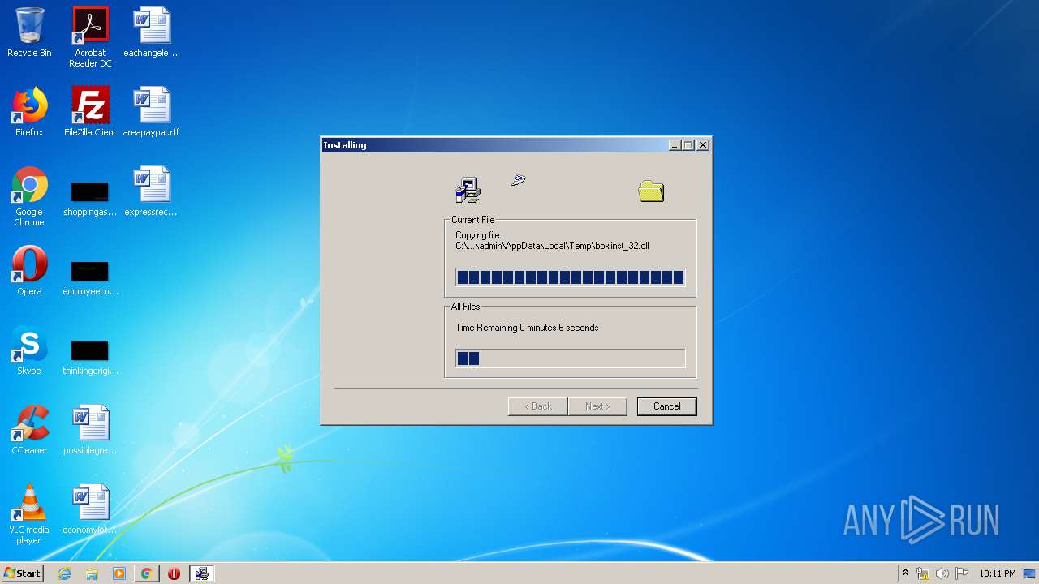This screenshot has width=1039, height=584.
Task: Close the Installing dialog
Action: 703,145
